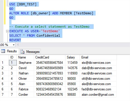Select email ala@dbi-services.com

[98, 84]
